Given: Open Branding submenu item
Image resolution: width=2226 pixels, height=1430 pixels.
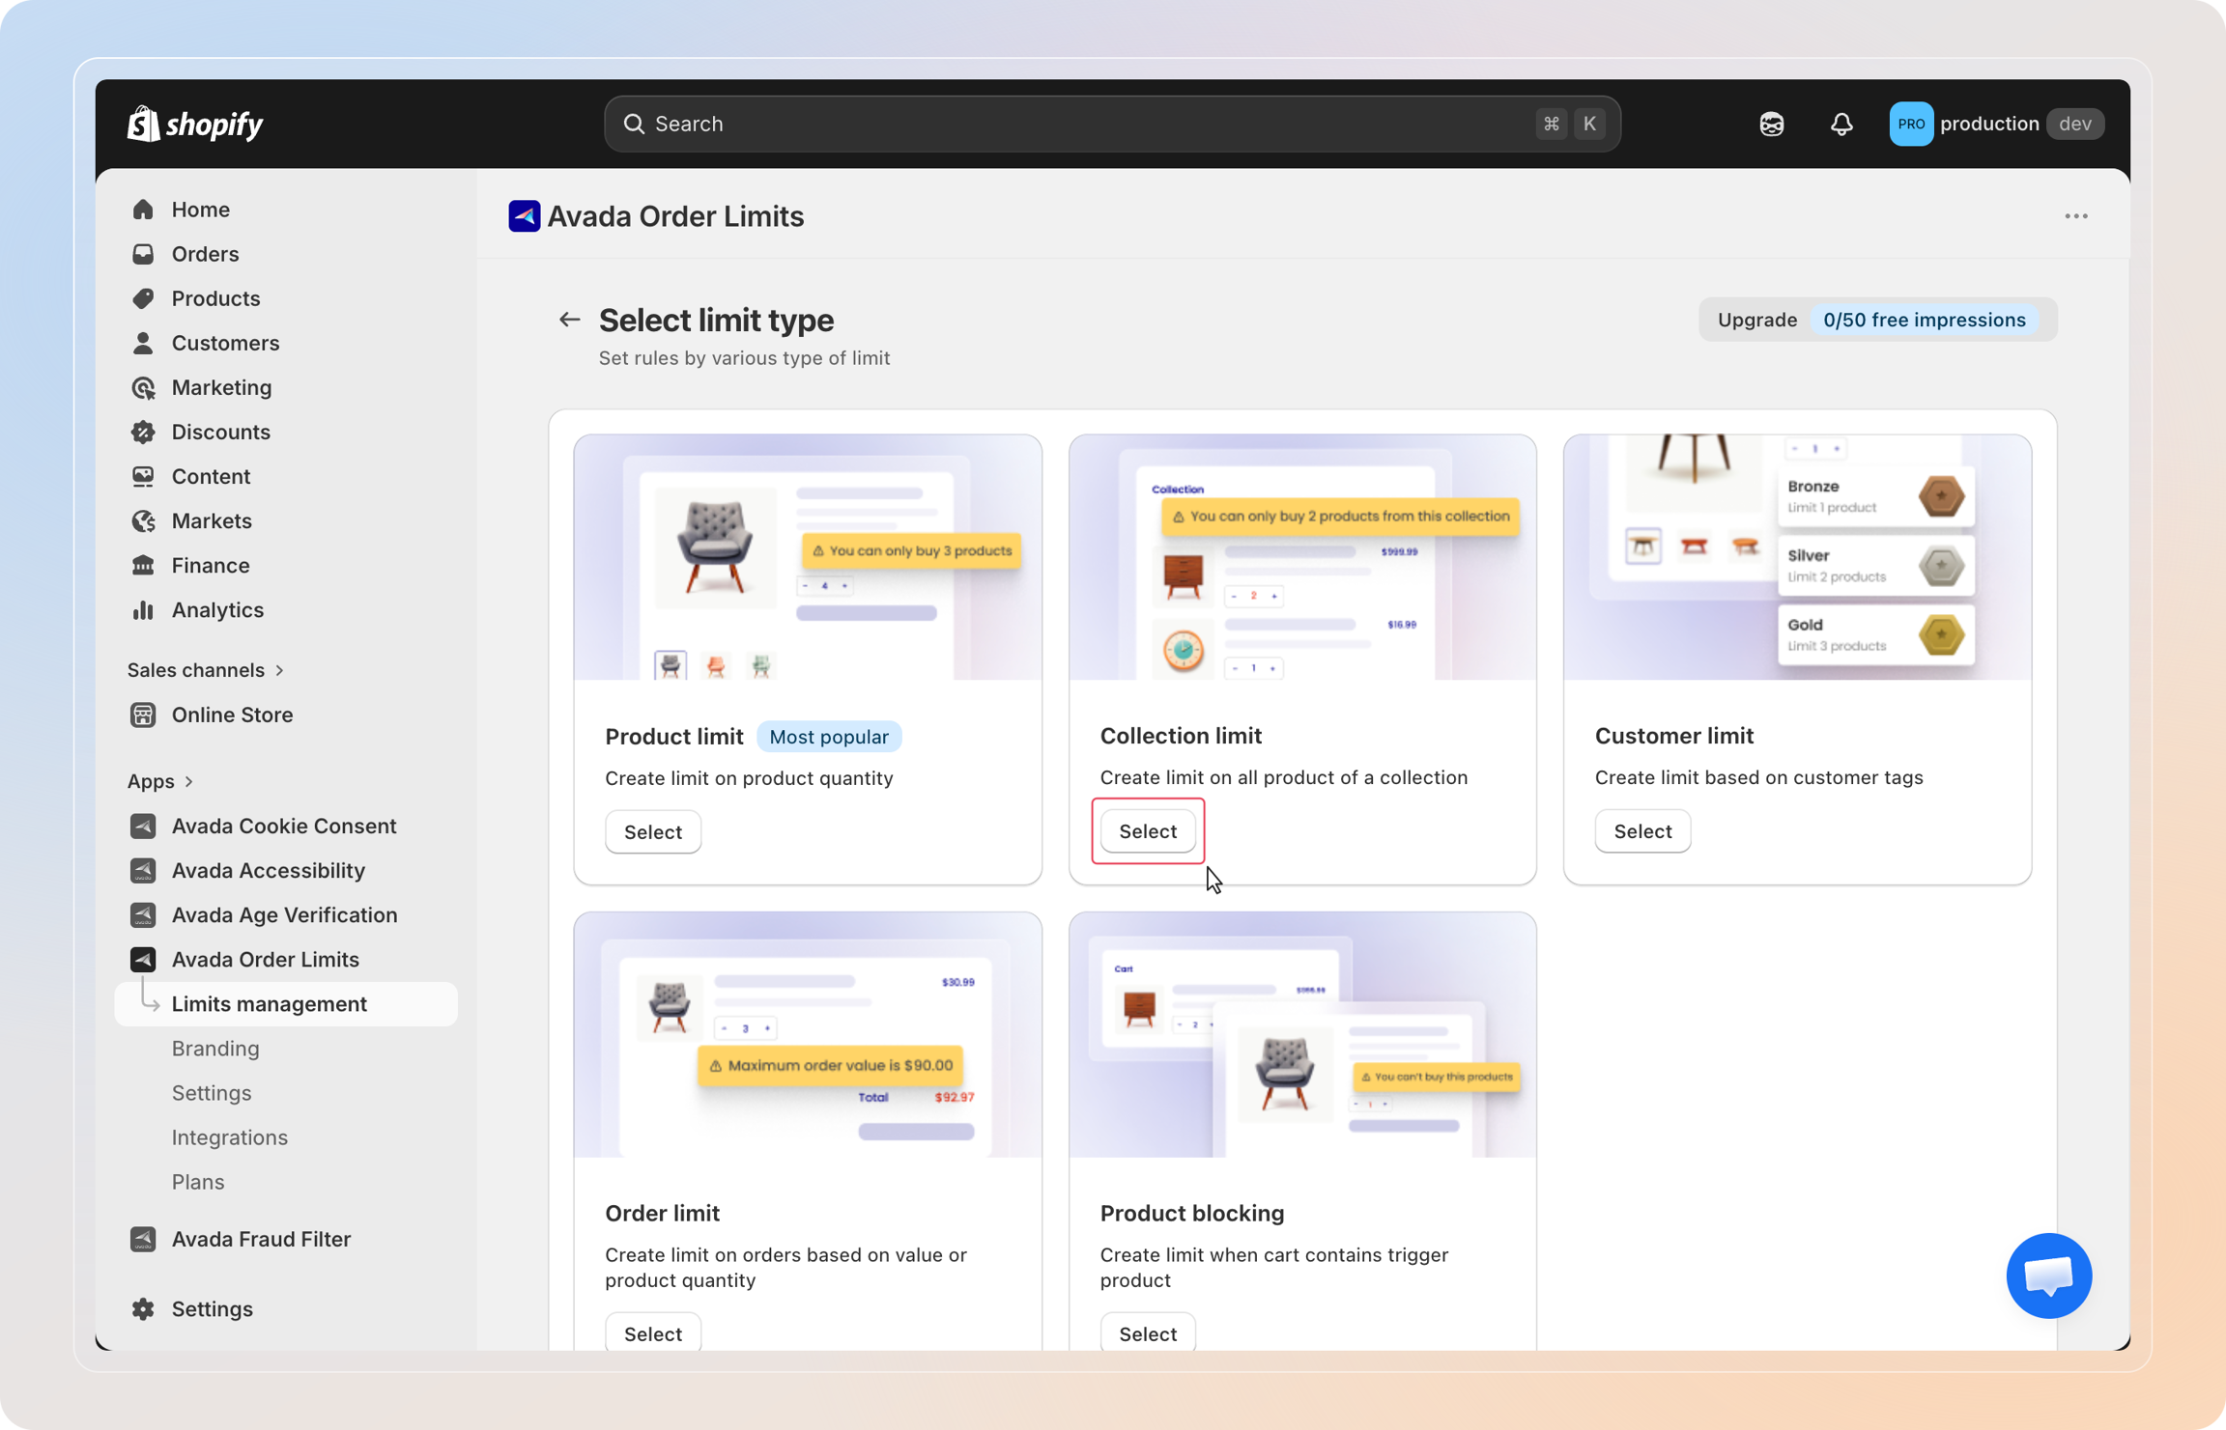Looking at the screenshot, I should pyautogui.click(x=215, y=1049).
